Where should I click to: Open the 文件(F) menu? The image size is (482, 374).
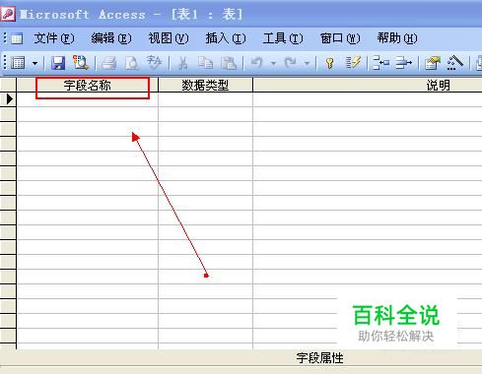click(x=54, y=38)
